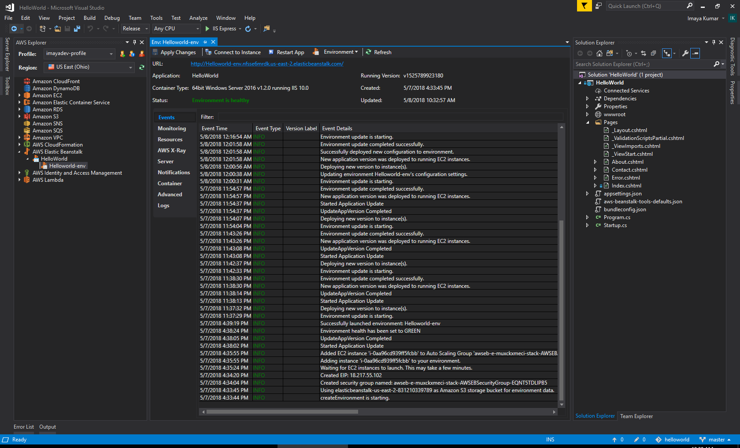Viewport: 740px width, 448px height.
Task: Click Apply Changes button
Action: tap(174, 52)
